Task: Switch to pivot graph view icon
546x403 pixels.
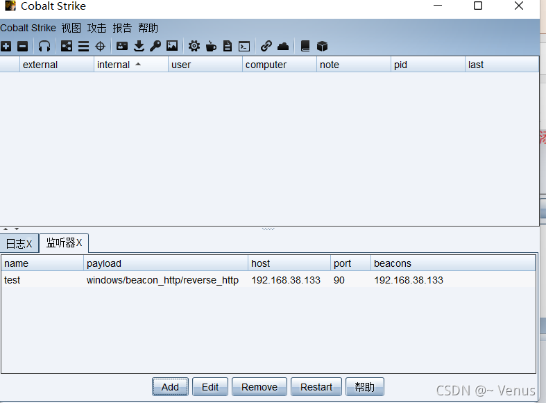Action: 67,46
